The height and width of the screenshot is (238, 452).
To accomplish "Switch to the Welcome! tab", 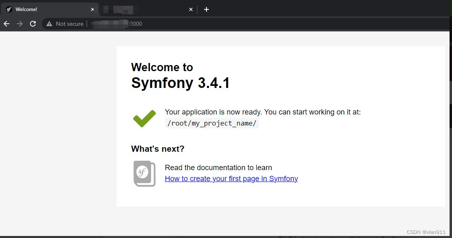I will pos(50,9).
